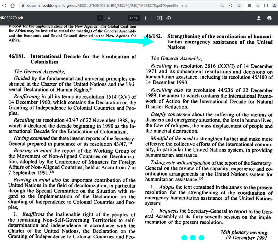Viewport: 278px width, 249px height.
Task: Click 'Guided' at start of left paragraph
Action: click(x=22, y=78)
